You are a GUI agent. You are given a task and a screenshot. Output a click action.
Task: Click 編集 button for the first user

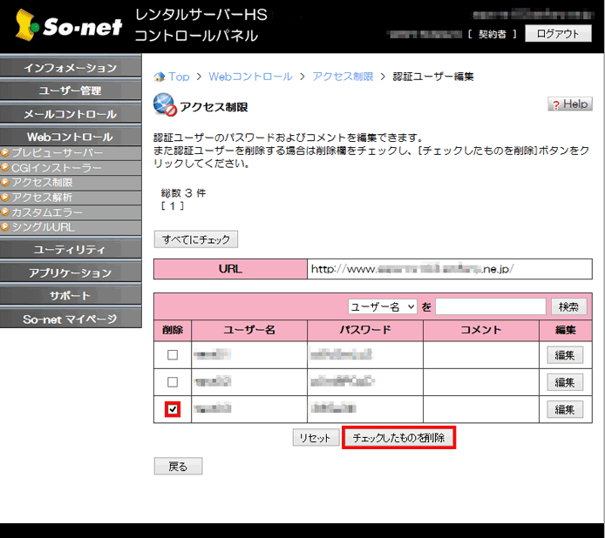click(x=564, y=355)
